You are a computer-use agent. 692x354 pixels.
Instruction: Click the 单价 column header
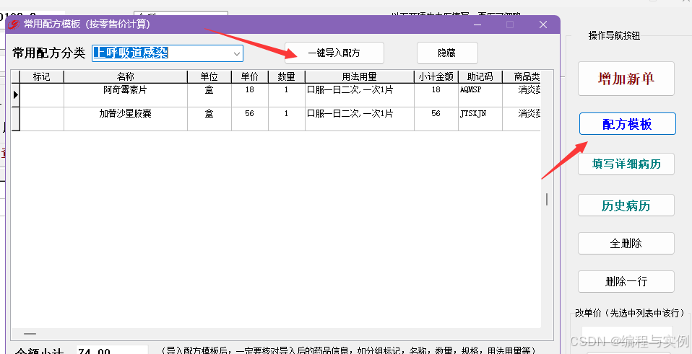click(x=250, y=76)
